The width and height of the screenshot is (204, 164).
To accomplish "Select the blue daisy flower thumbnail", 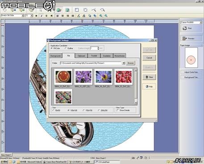I will point(104,77).
